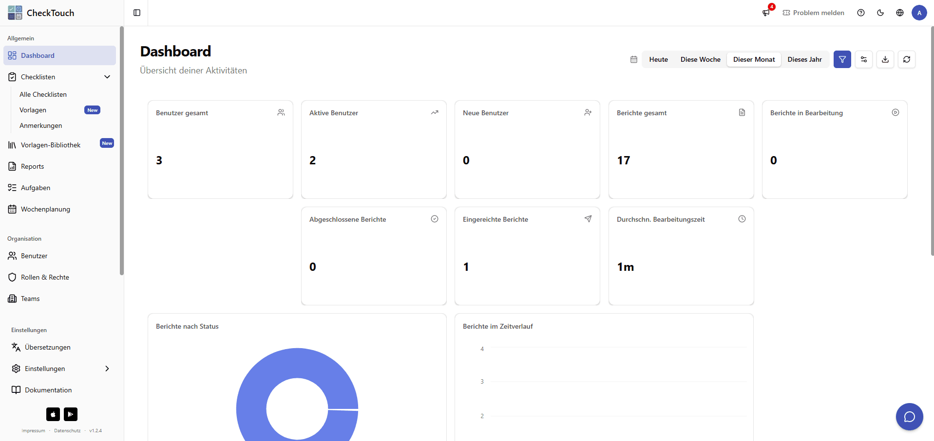934x441 pixels.
Task: Click the sidebar vertical scrollbar
Action: pyautogui.click(x=122, y=151)
